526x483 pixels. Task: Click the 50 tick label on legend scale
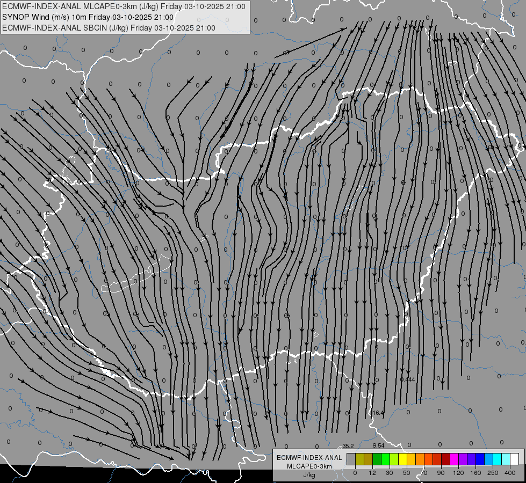click(407, 473)
